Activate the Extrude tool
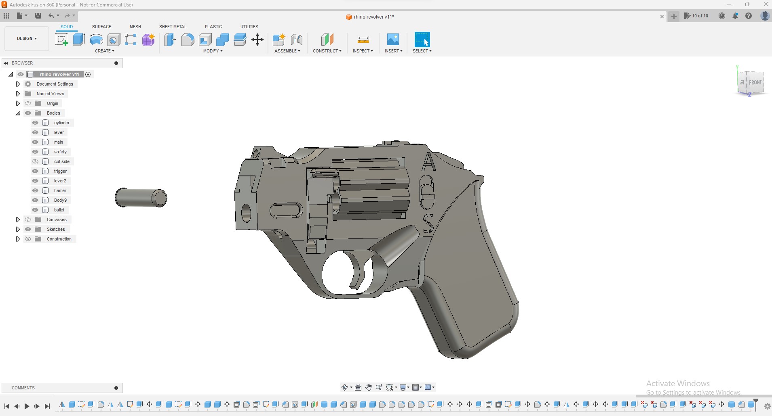 [x=78, y=40]
